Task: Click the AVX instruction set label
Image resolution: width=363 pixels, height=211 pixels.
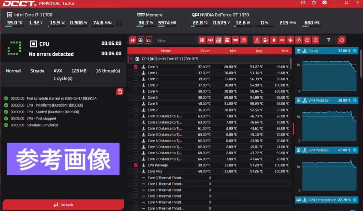Action: tap(58, 71)
